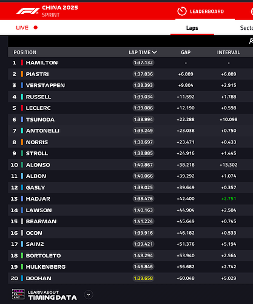253x304 pixels.
Task: Select the Verstappen row
Action: click(x=130, y=85)
